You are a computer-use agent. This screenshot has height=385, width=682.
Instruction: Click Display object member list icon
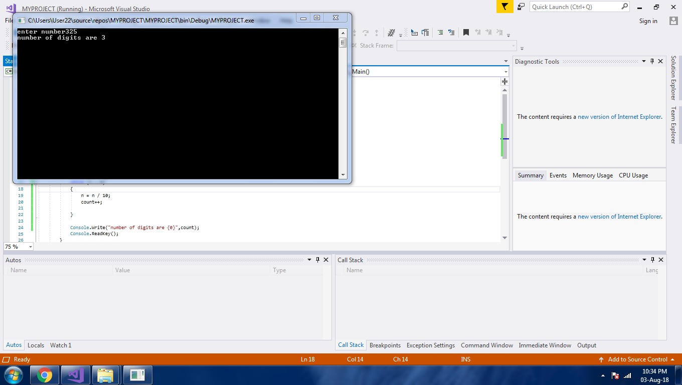click(414, 32)
